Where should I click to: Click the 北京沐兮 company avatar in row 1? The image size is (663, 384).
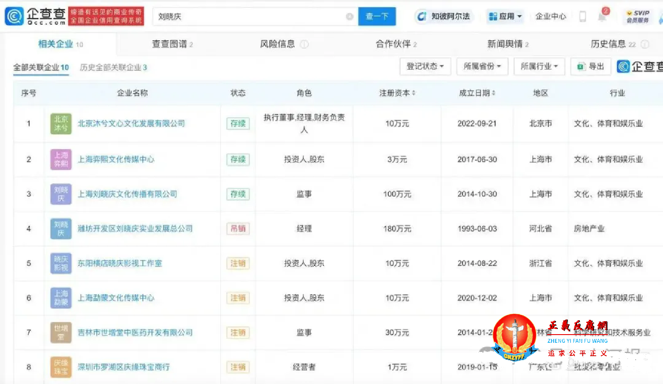(60, 123)
